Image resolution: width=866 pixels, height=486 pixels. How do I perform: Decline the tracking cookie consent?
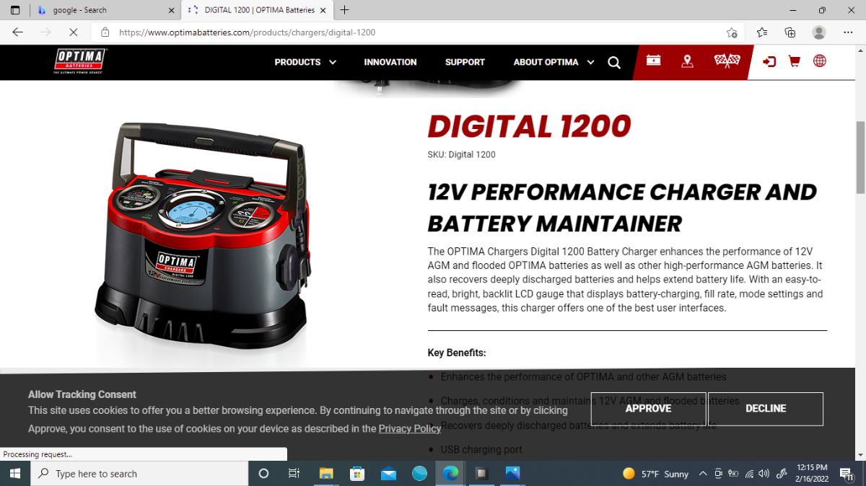coord(766,408)
